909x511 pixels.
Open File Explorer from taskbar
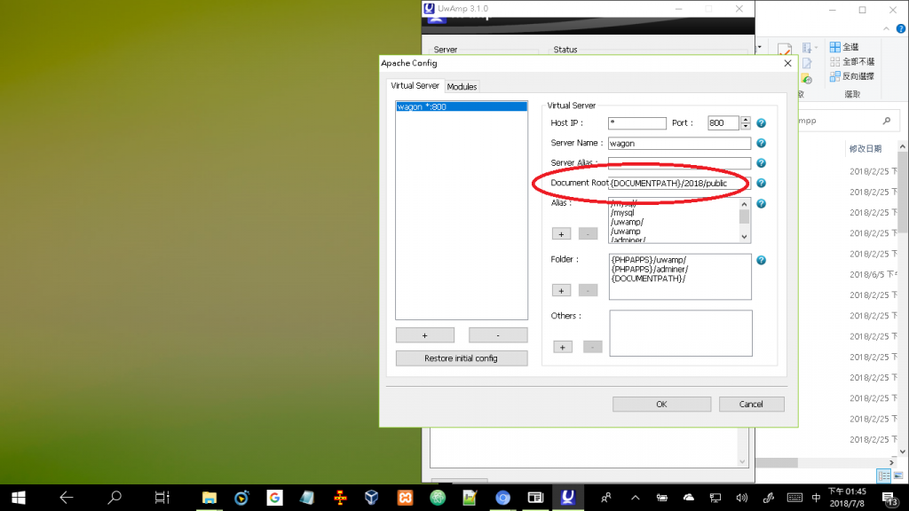[x=209, y=498]
